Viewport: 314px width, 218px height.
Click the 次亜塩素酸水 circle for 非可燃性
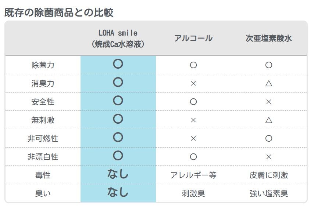268,138
